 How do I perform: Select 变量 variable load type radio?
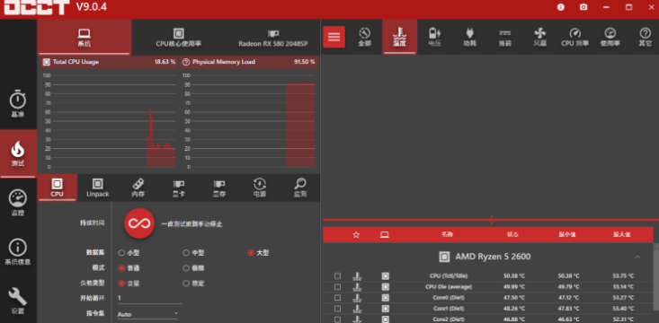pos(121,284)
